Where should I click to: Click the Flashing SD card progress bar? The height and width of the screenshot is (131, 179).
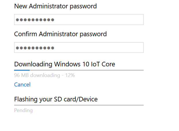point(79,105)
